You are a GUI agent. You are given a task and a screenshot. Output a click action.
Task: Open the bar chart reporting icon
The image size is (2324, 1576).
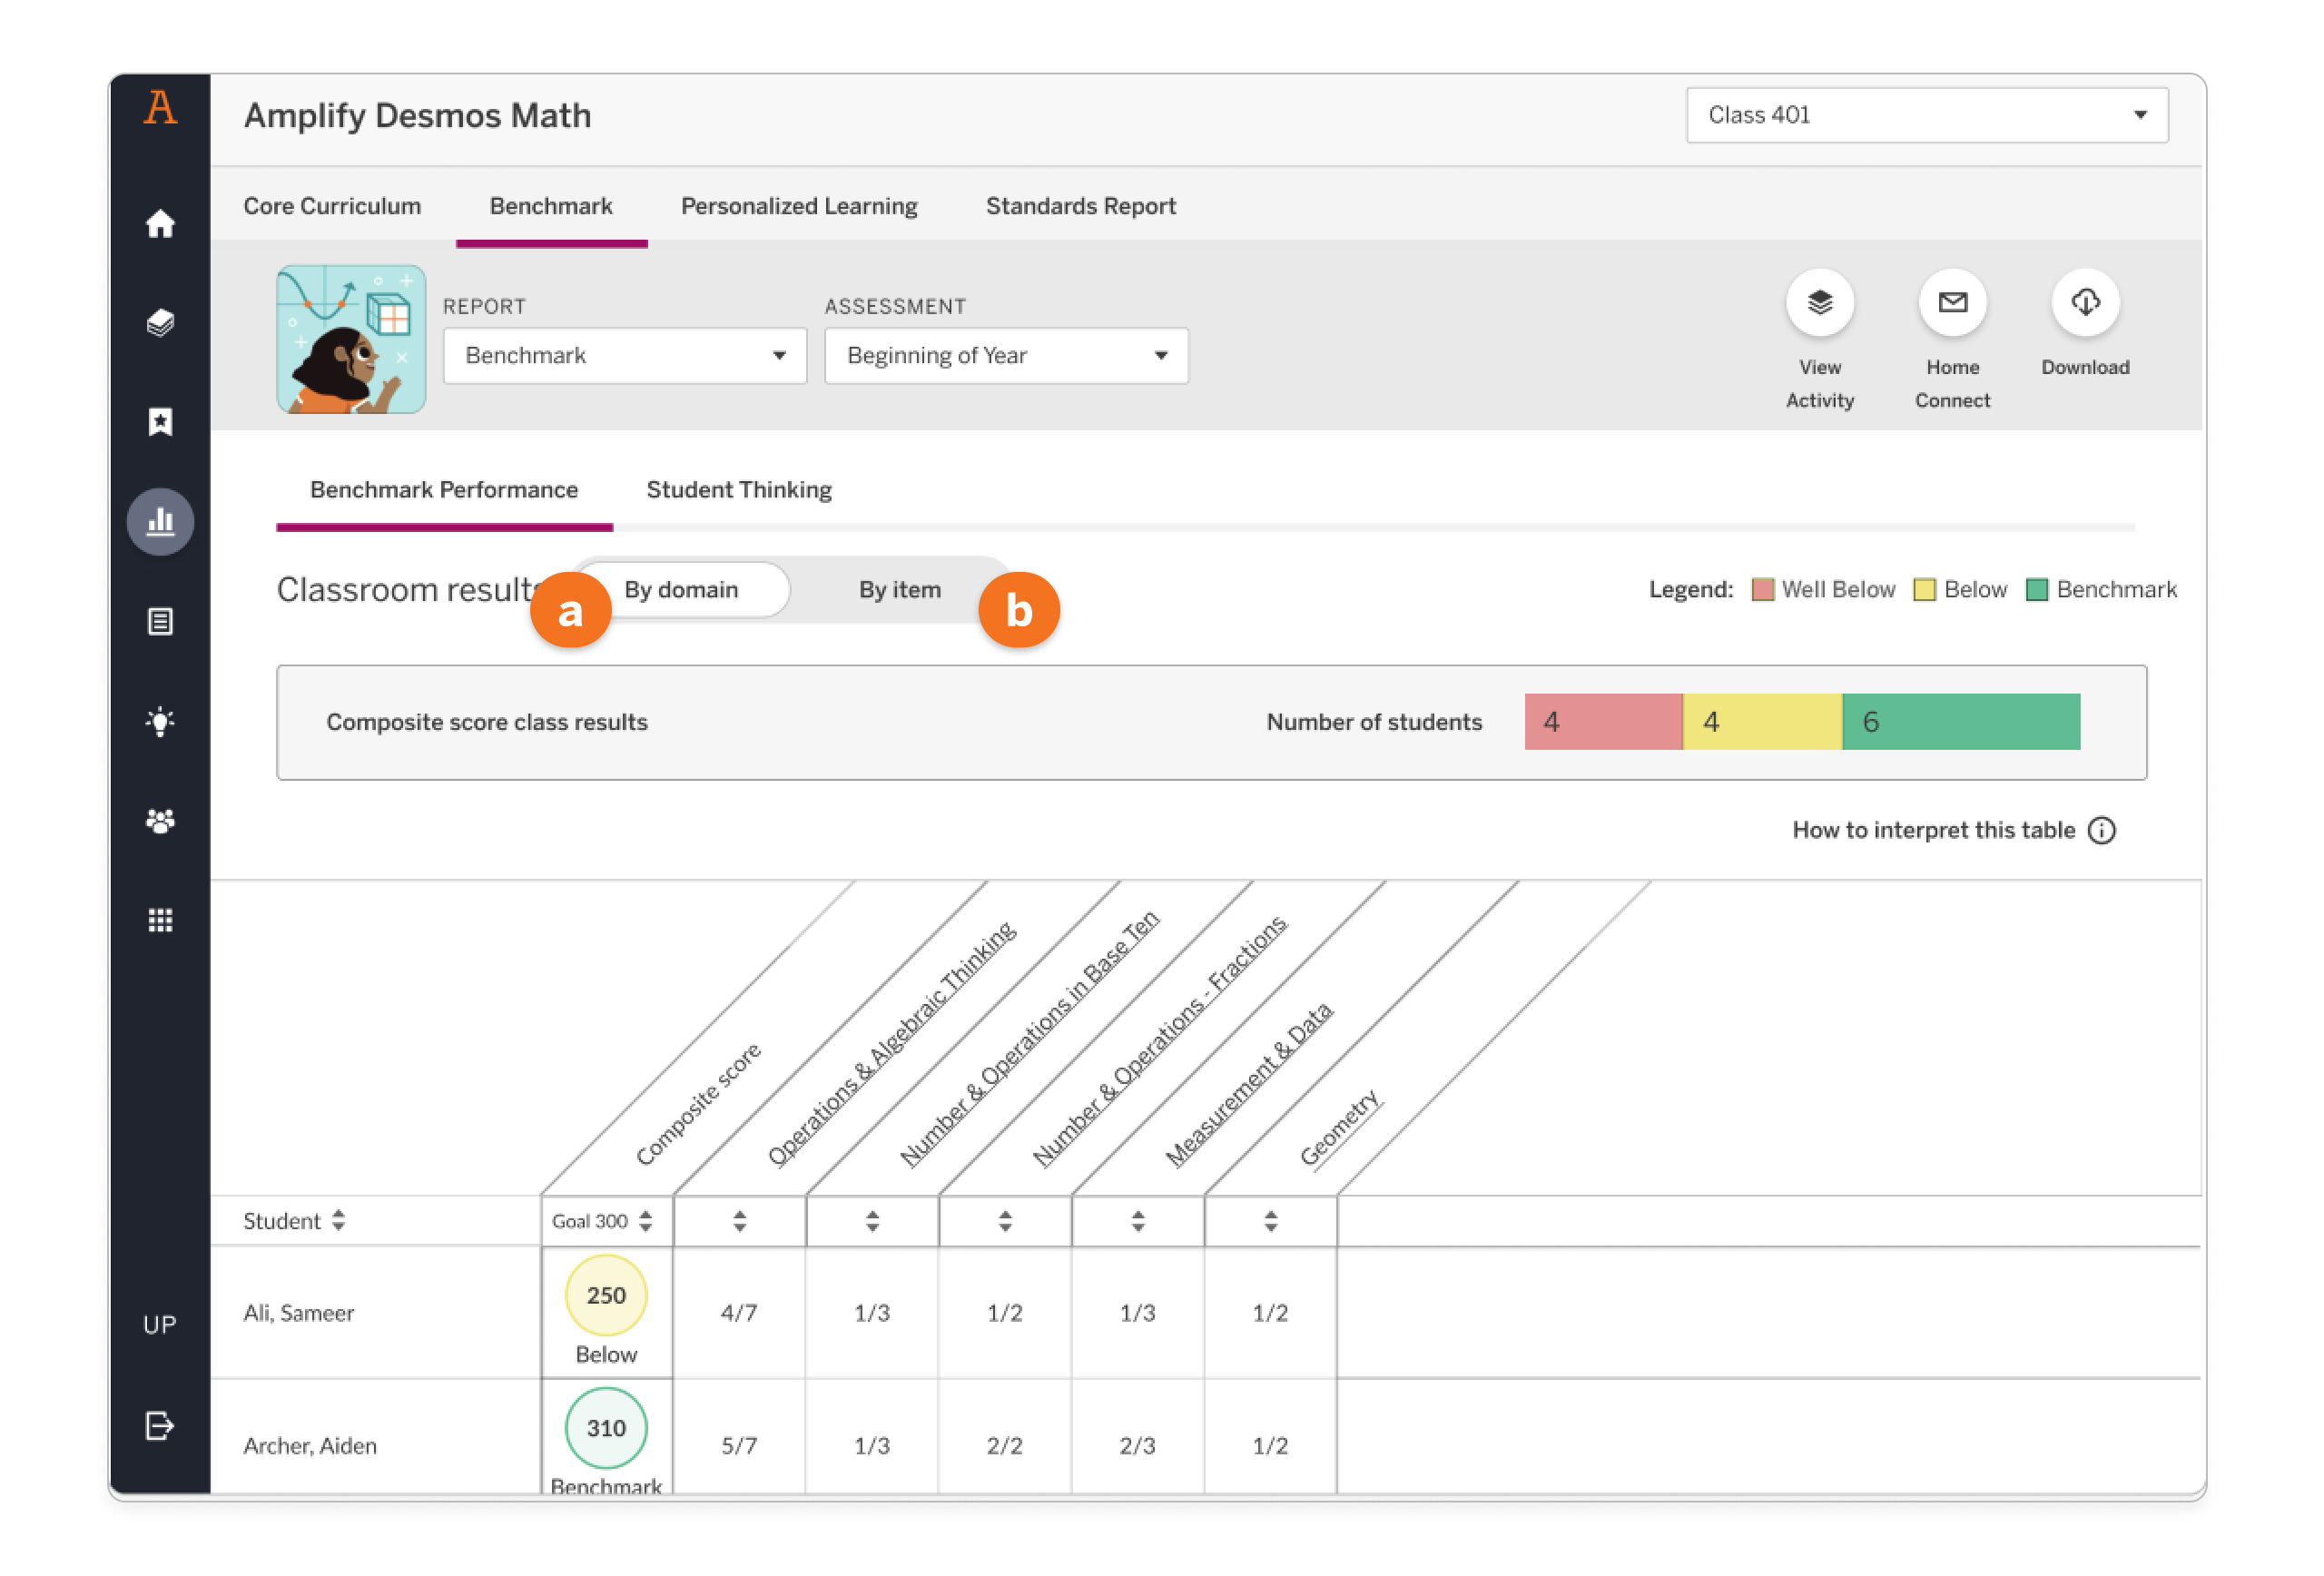[x=160, y=521]
